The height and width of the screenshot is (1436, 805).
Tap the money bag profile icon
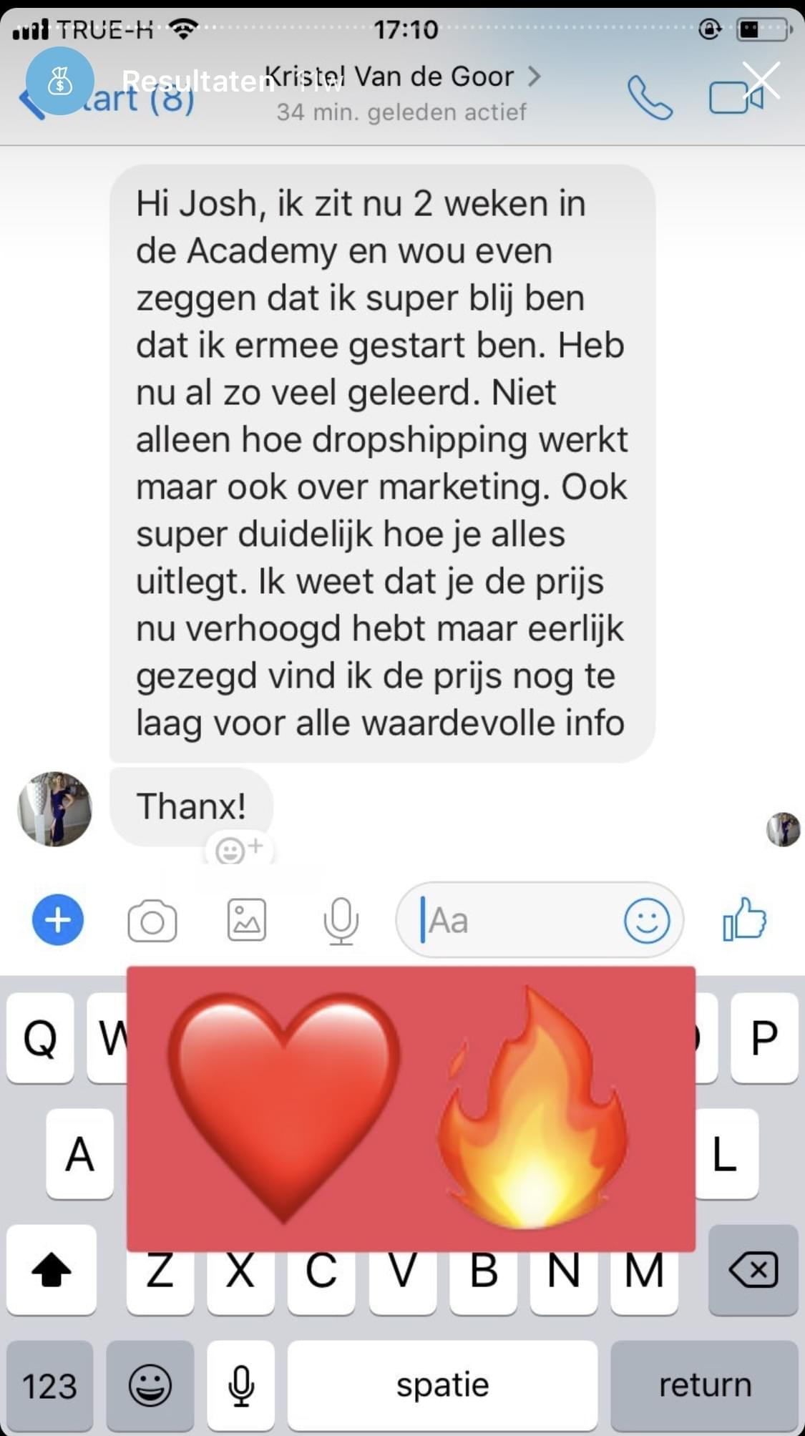click(60, 82)
